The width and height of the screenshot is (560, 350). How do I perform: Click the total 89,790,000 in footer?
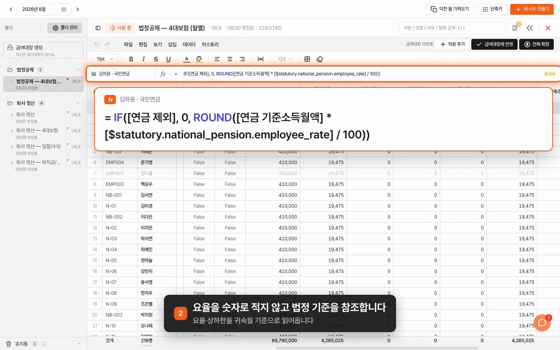(x=284, y=341)
